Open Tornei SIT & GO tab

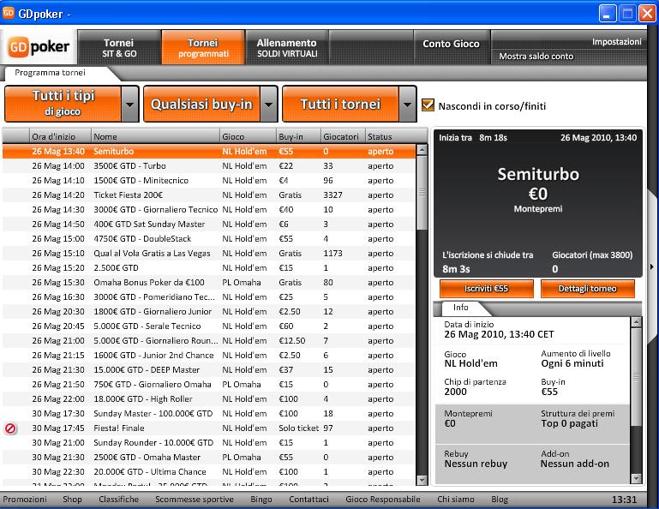pyautogui.click(x=119, y=47)
